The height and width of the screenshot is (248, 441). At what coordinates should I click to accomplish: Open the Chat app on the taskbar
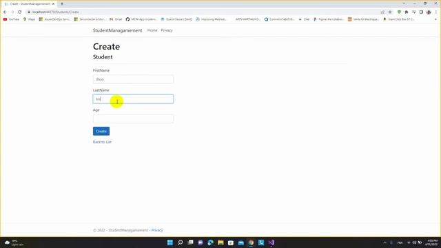(201, 242)
